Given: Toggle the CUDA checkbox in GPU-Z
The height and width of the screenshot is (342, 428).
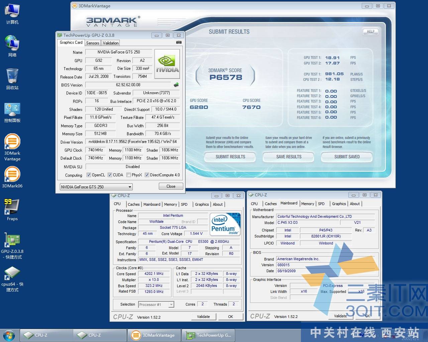Looking at the screenshot, I should click(x=110, y=175).
